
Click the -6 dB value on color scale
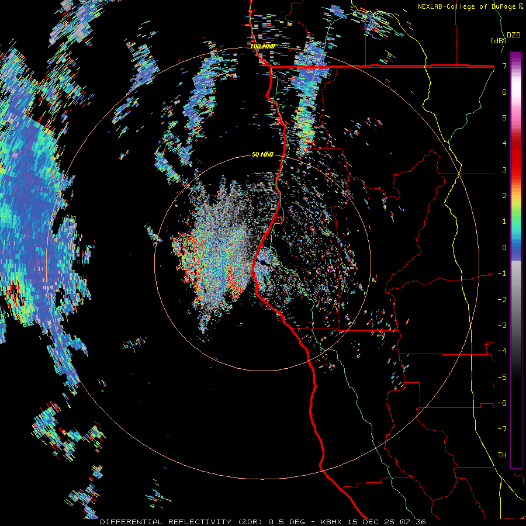(502, 403)
